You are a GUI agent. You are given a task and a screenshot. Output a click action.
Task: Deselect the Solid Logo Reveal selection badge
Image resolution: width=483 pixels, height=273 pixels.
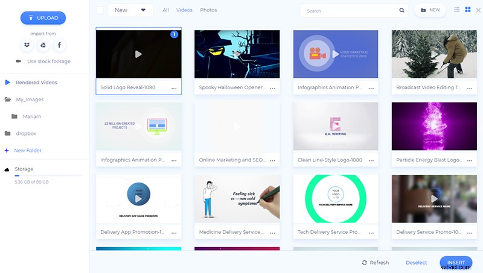pos(174,35)
